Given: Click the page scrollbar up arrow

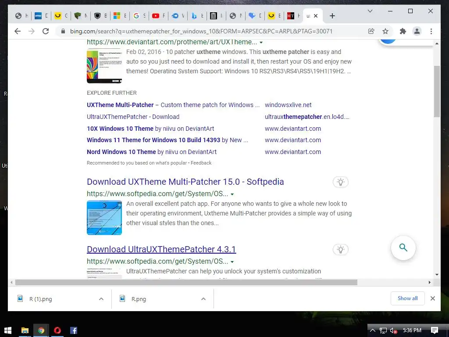Looking at the screenshot, I should point(437,43).
